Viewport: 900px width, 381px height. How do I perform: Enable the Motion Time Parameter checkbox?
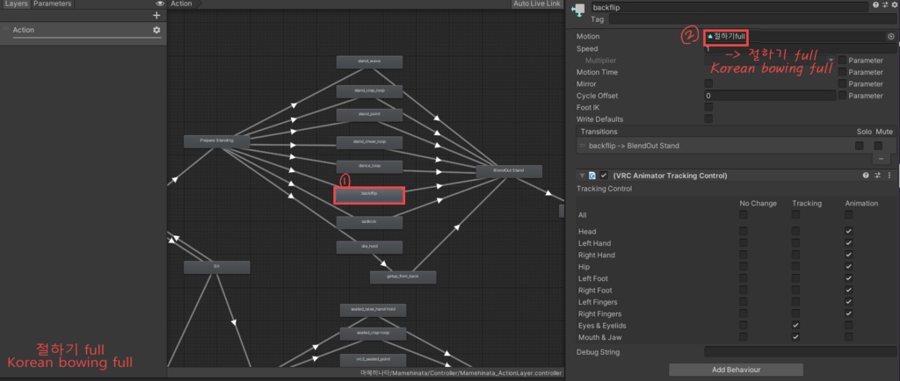(842, 72)
